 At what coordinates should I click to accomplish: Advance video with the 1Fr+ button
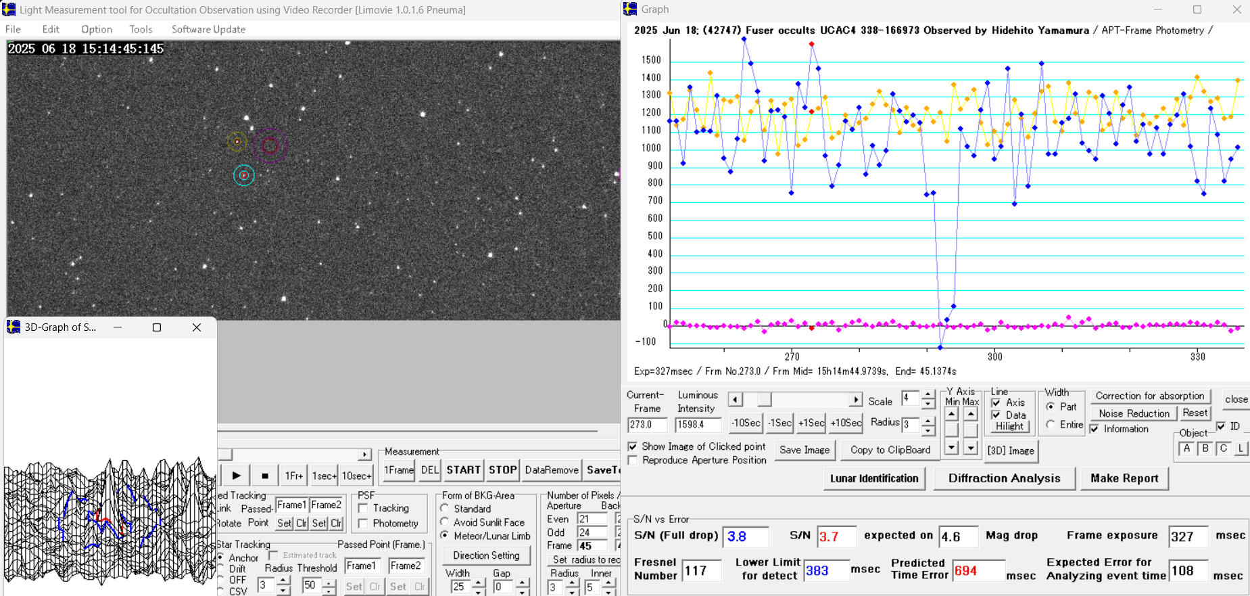click(x=293, y=476)
